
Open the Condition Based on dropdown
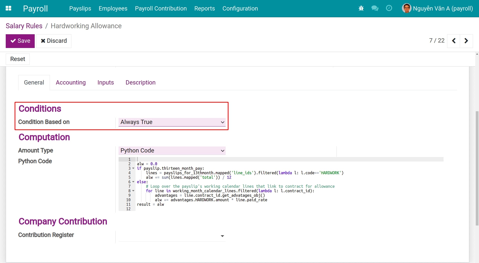pos(172,122)
